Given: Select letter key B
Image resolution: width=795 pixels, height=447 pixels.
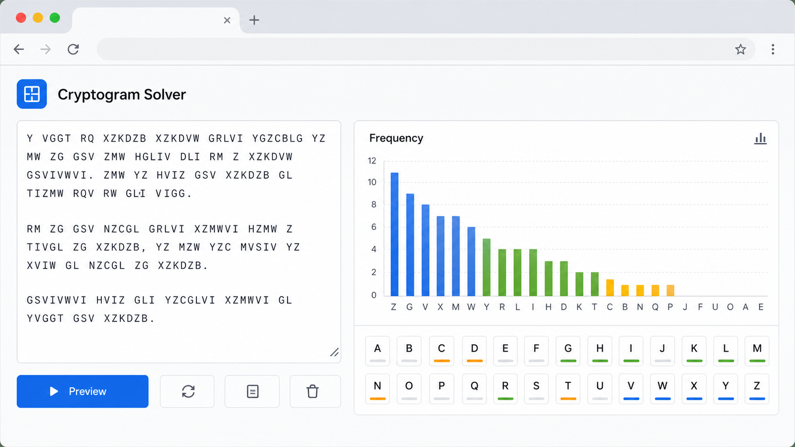Looking at the screenshot, I should point(409,351).
